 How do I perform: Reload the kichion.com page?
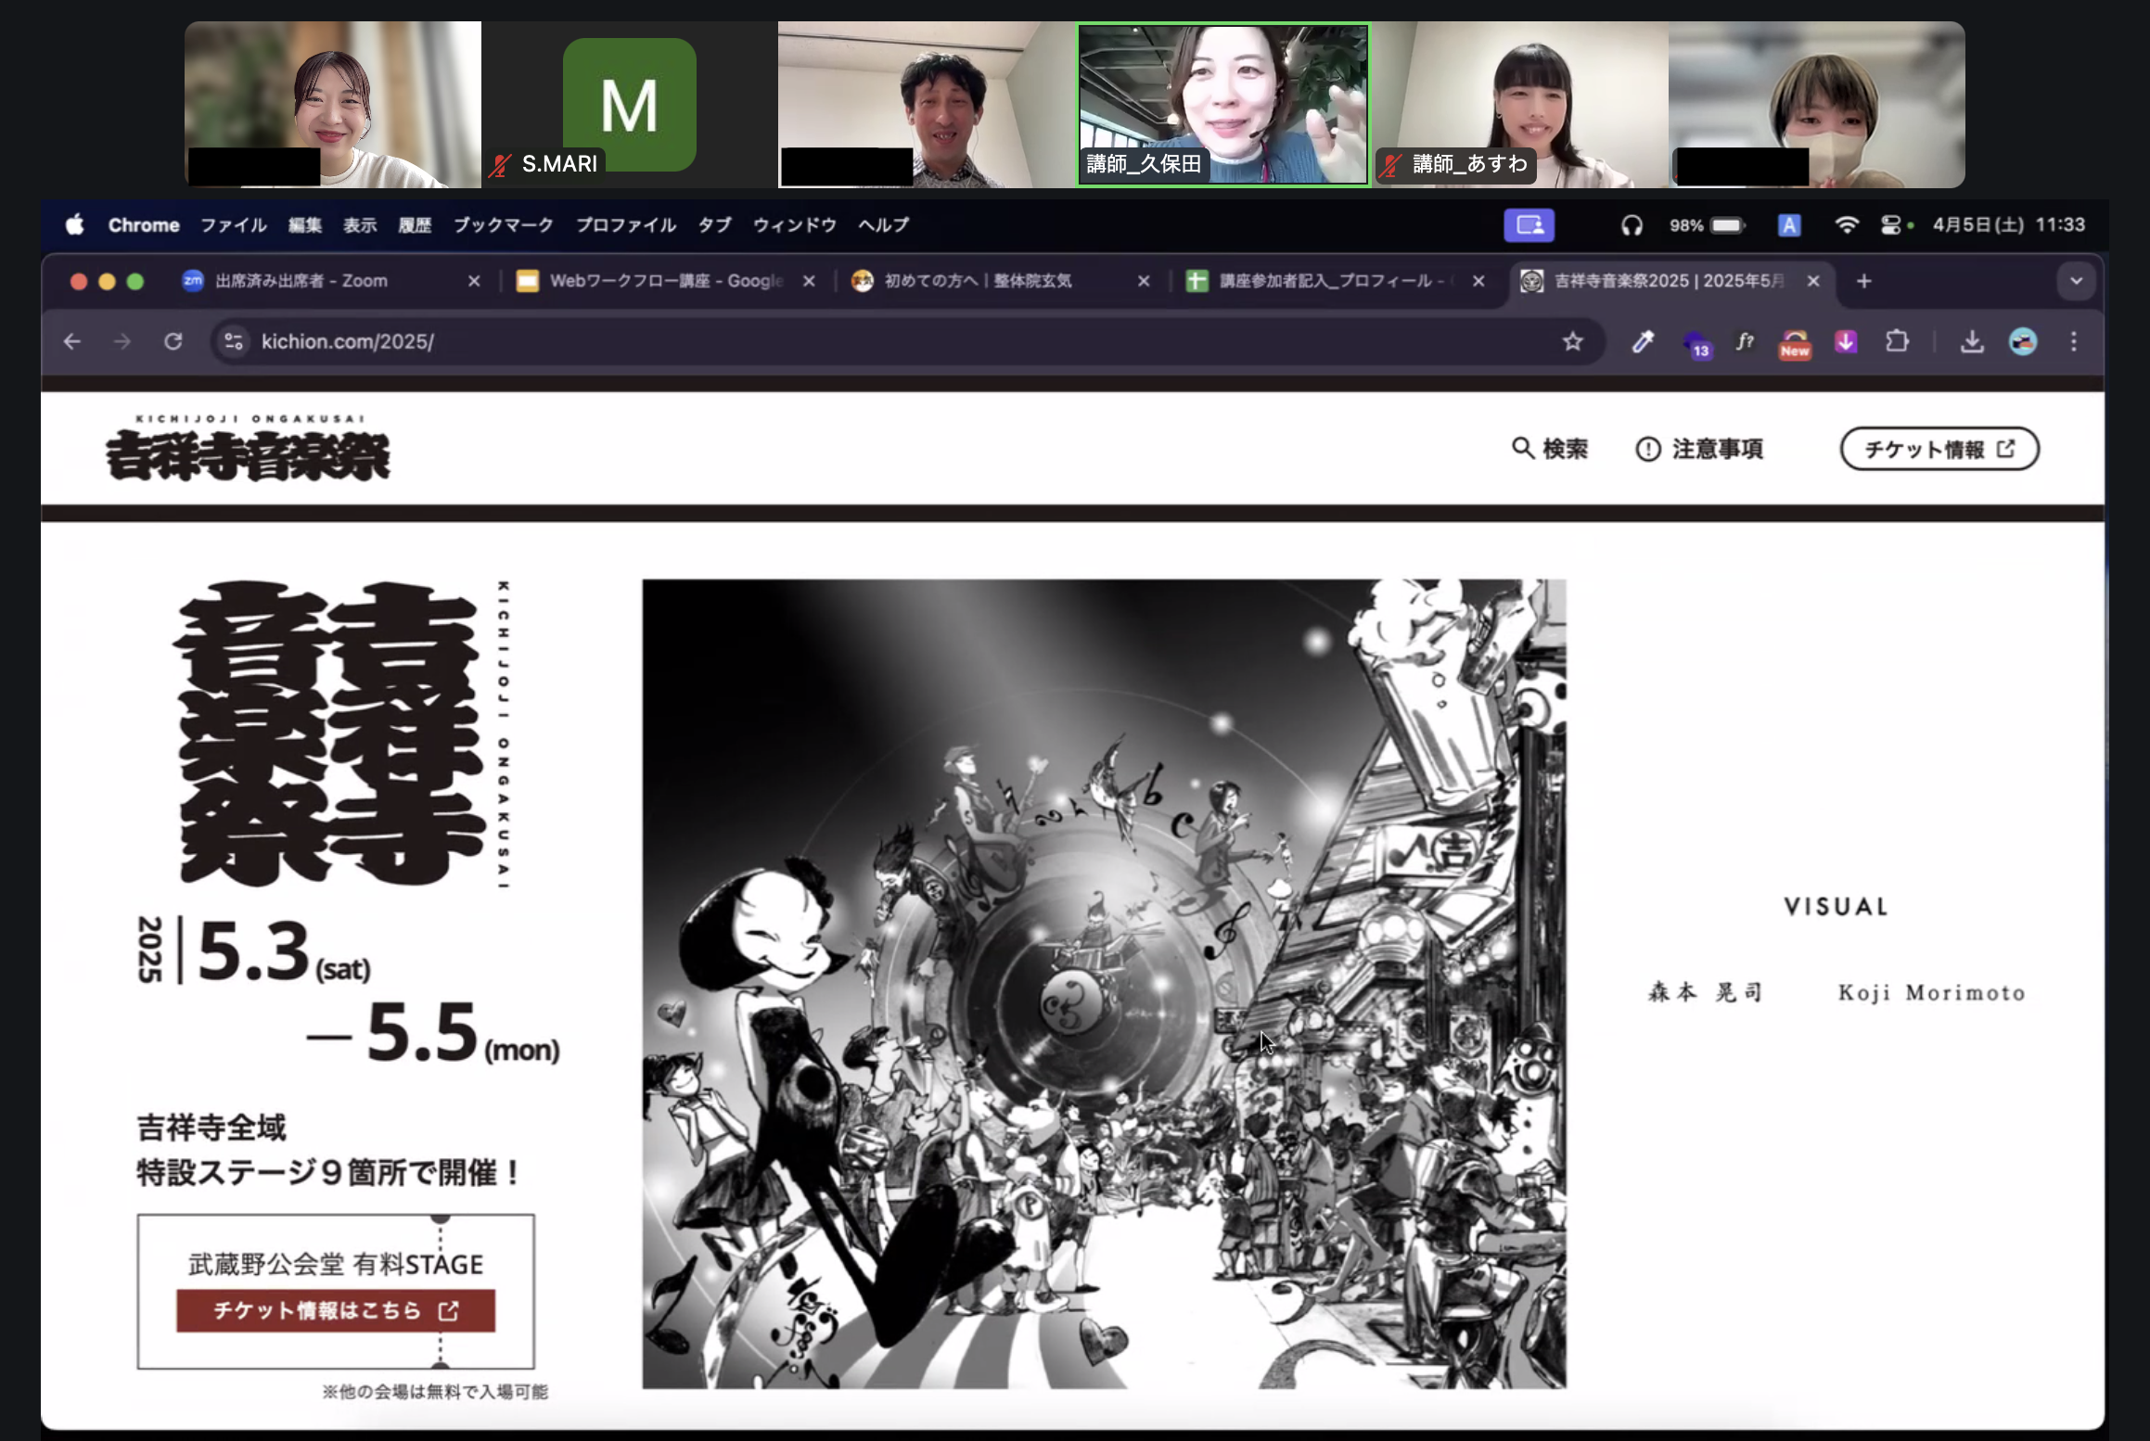click(x=173, y=341)
